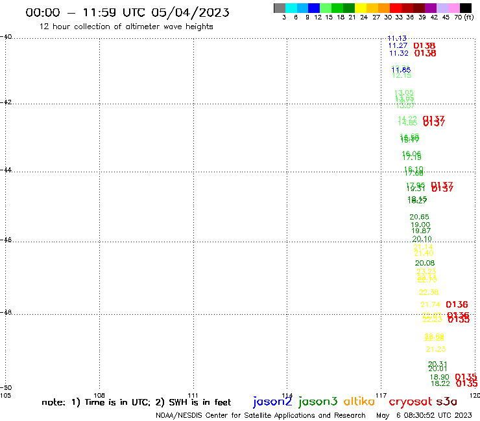Click the altika satellite label
480x421 pixels.
click(x=359, y=401)
